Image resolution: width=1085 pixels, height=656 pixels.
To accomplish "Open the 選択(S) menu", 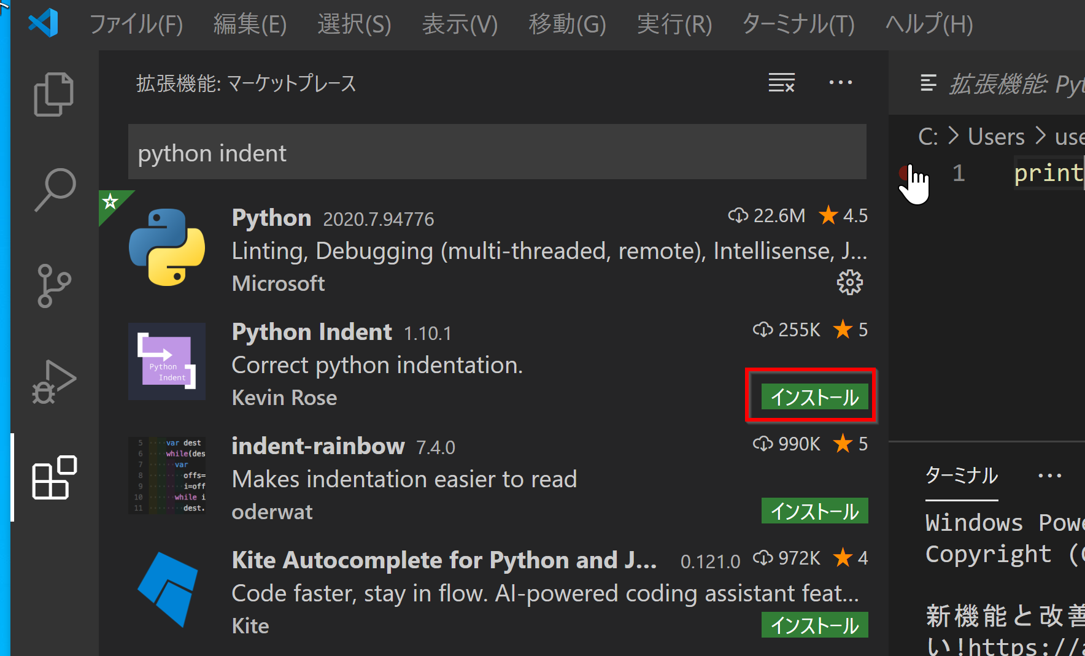I will point(354,24).
